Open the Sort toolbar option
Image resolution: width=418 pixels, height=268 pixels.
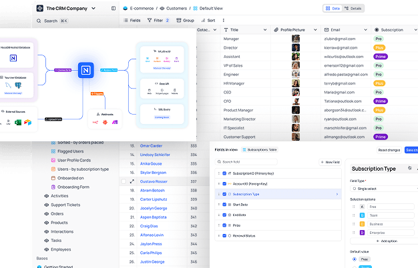208,20
